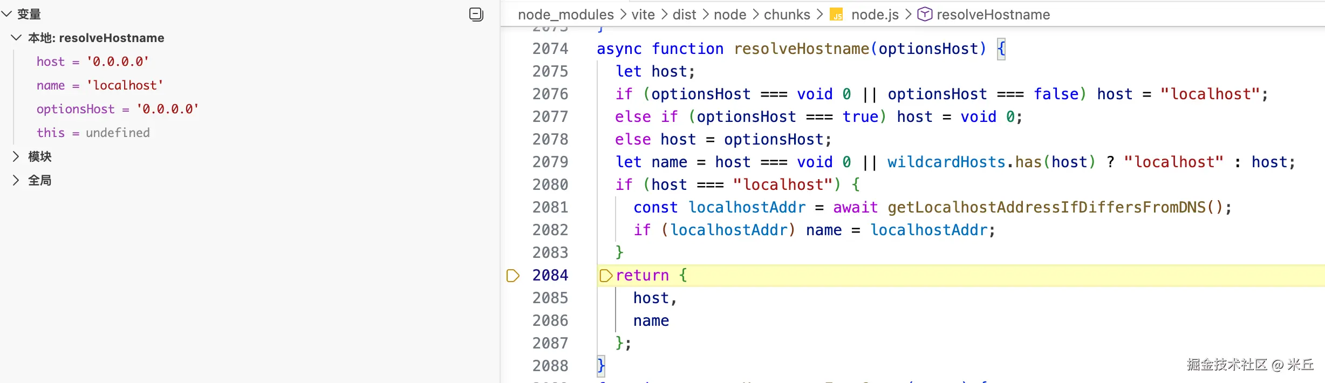Image resolution: width=1325 pixels, height=383 pixels.
Task: Open chunks breadcrumb segment
Action: pyautogui.click(x=787, y=15)
